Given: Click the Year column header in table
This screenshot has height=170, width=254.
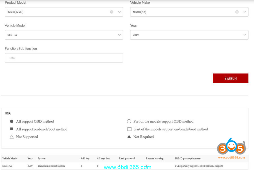Looking at the screenshot, I should [x=30, y=158].
